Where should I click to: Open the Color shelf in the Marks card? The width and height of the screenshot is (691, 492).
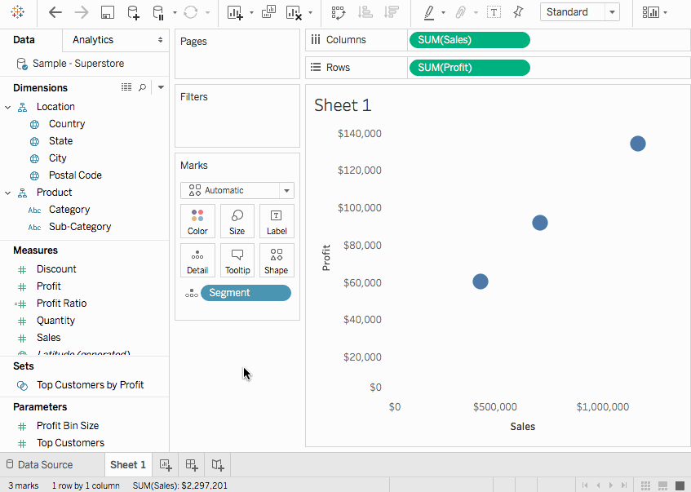point(197,220)
